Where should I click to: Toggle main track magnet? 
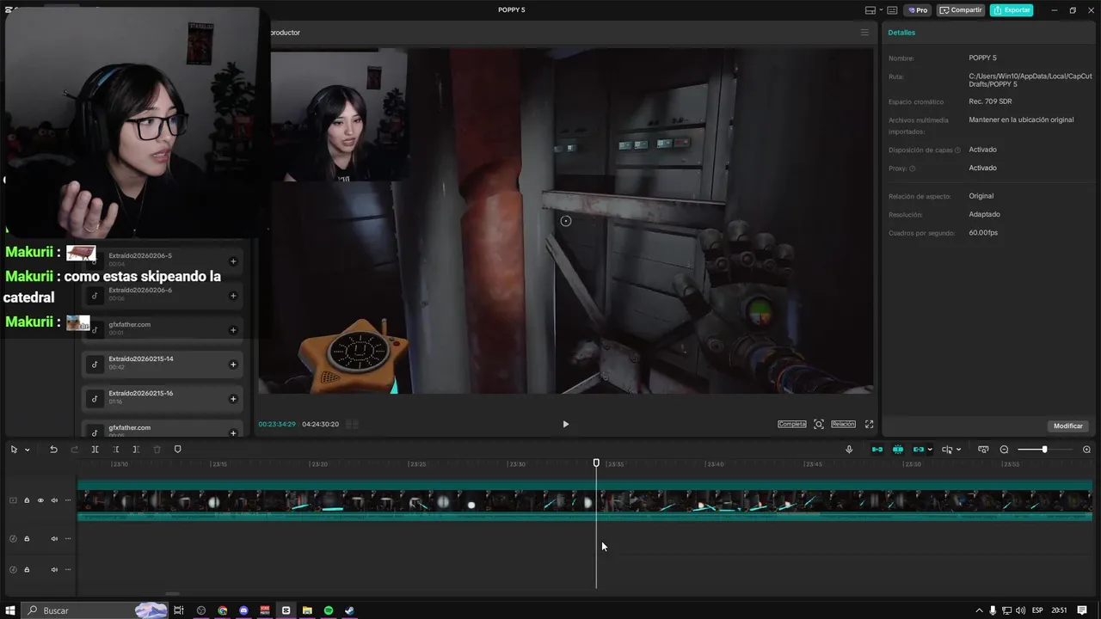(877, 449)
